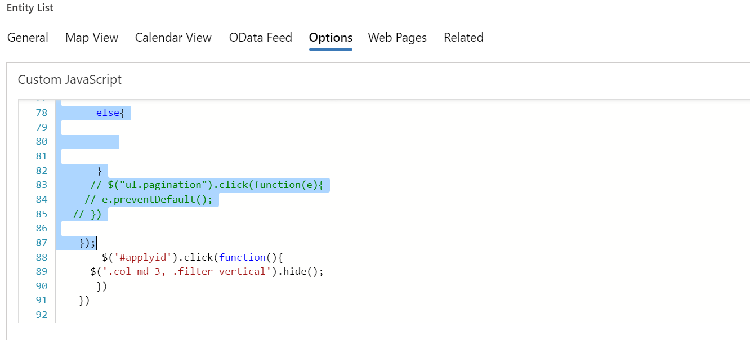Click line number 88 in the gutter
Screen dimensions: 750x340
[x=41, y=257]
